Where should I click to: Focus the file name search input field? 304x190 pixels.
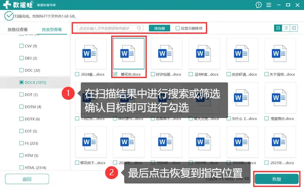tap(110, 28)
